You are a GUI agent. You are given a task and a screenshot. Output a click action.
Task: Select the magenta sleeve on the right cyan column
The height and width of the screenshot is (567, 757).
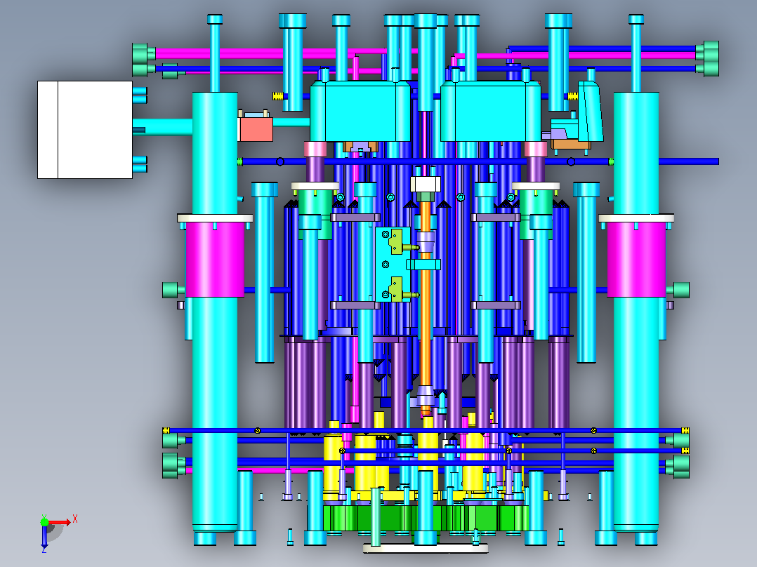tap(636, 260)
